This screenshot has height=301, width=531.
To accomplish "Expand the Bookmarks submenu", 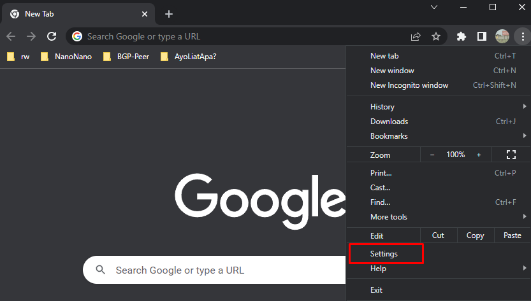I will tap(438, 136).
